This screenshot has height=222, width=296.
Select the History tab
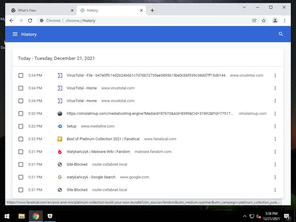pos(112,10)
